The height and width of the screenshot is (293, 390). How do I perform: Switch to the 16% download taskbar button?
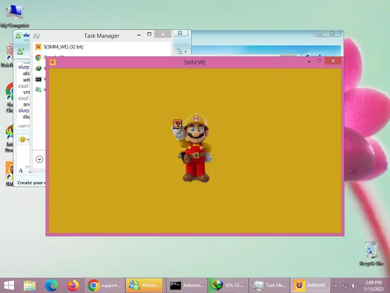pos(228,285)
